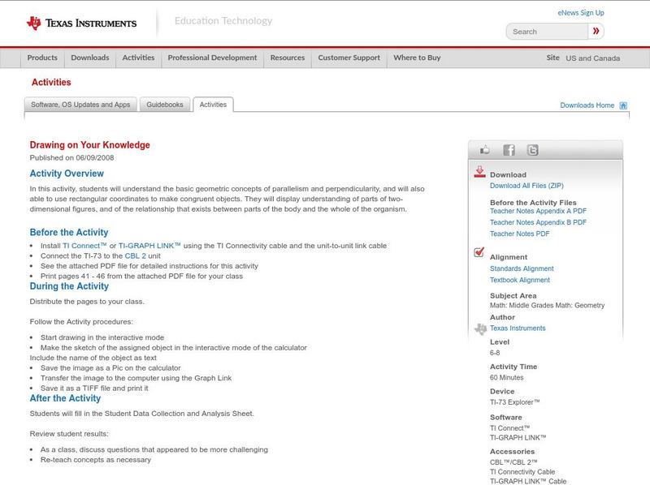Select Software, OS Updates and Apps tab

tap(80, 105)
